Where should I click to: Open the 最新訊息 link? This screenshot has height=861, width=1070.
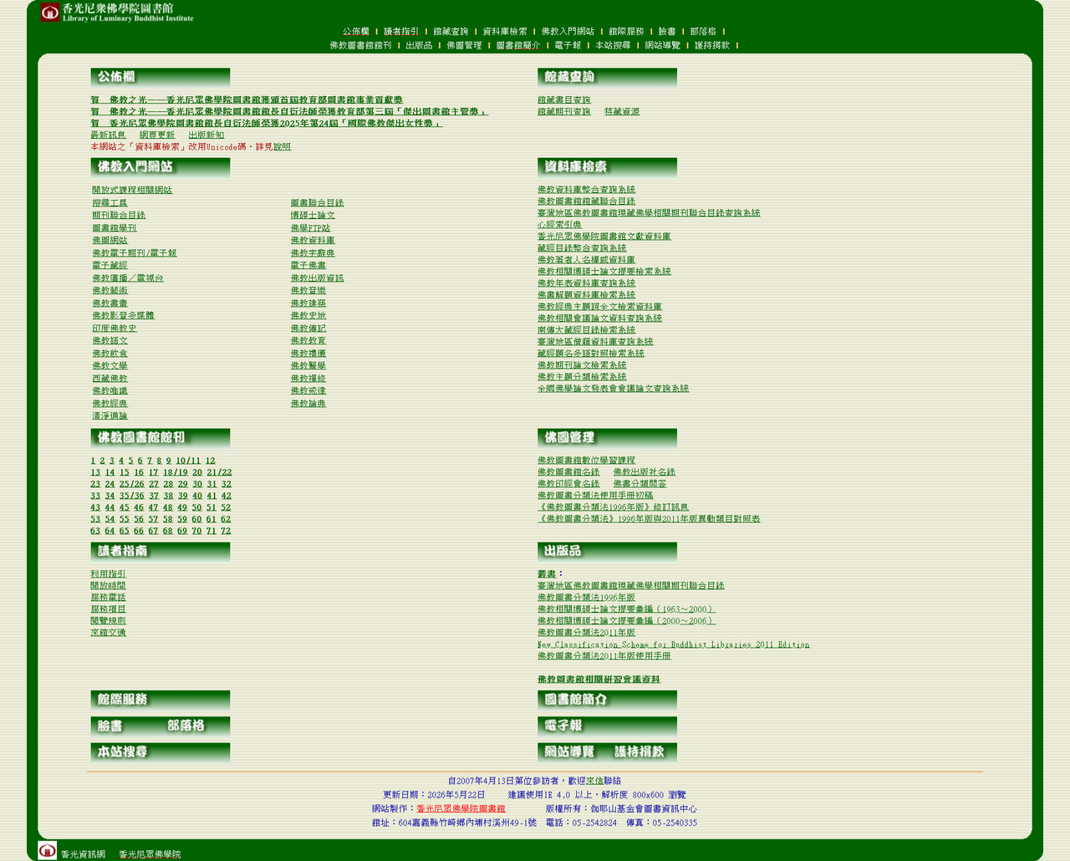pos(109,135)
